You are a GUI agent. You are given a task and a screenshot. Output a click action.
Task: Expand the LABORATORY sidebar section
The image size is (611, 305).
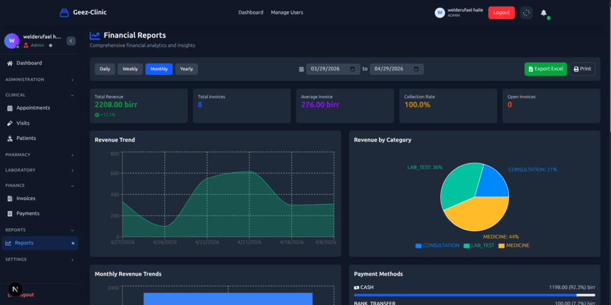pos(40,170)
